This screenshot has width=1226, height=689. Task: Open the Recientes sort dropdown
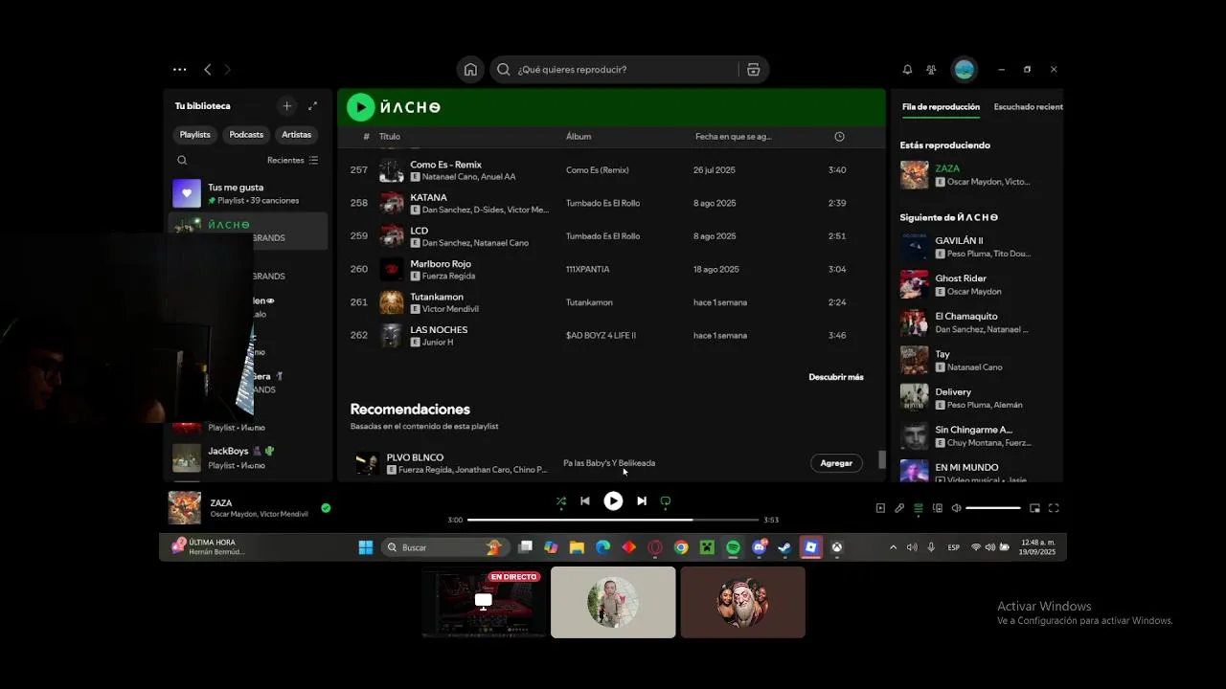coord(292,161)
